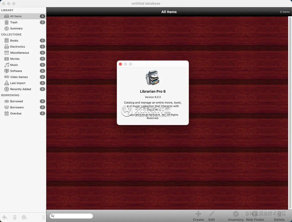Click the main view vertical scrollbar
Viewport: 292px width, 222px height.
pos(290,113)
